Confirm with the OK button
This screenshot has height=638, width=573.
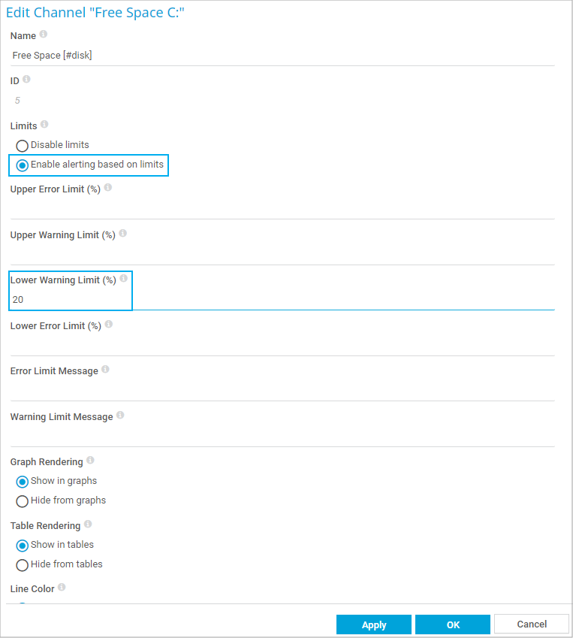(452, 624)
